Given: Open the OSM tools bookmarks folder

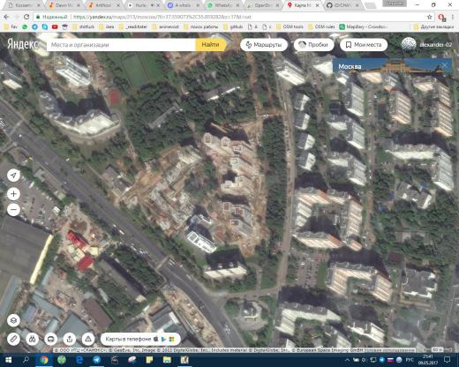Looking at the screenshot, I should [x=290, y=26].
